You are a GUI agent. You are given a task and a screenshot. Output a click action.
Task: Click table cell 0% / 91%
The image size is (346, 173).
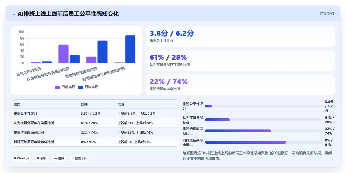[x=88, y=142]
